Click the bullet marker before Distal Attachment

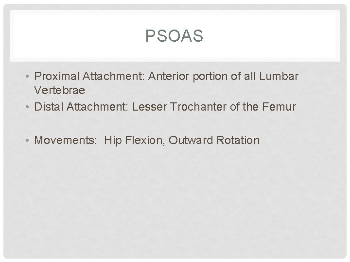coord(27,107)
